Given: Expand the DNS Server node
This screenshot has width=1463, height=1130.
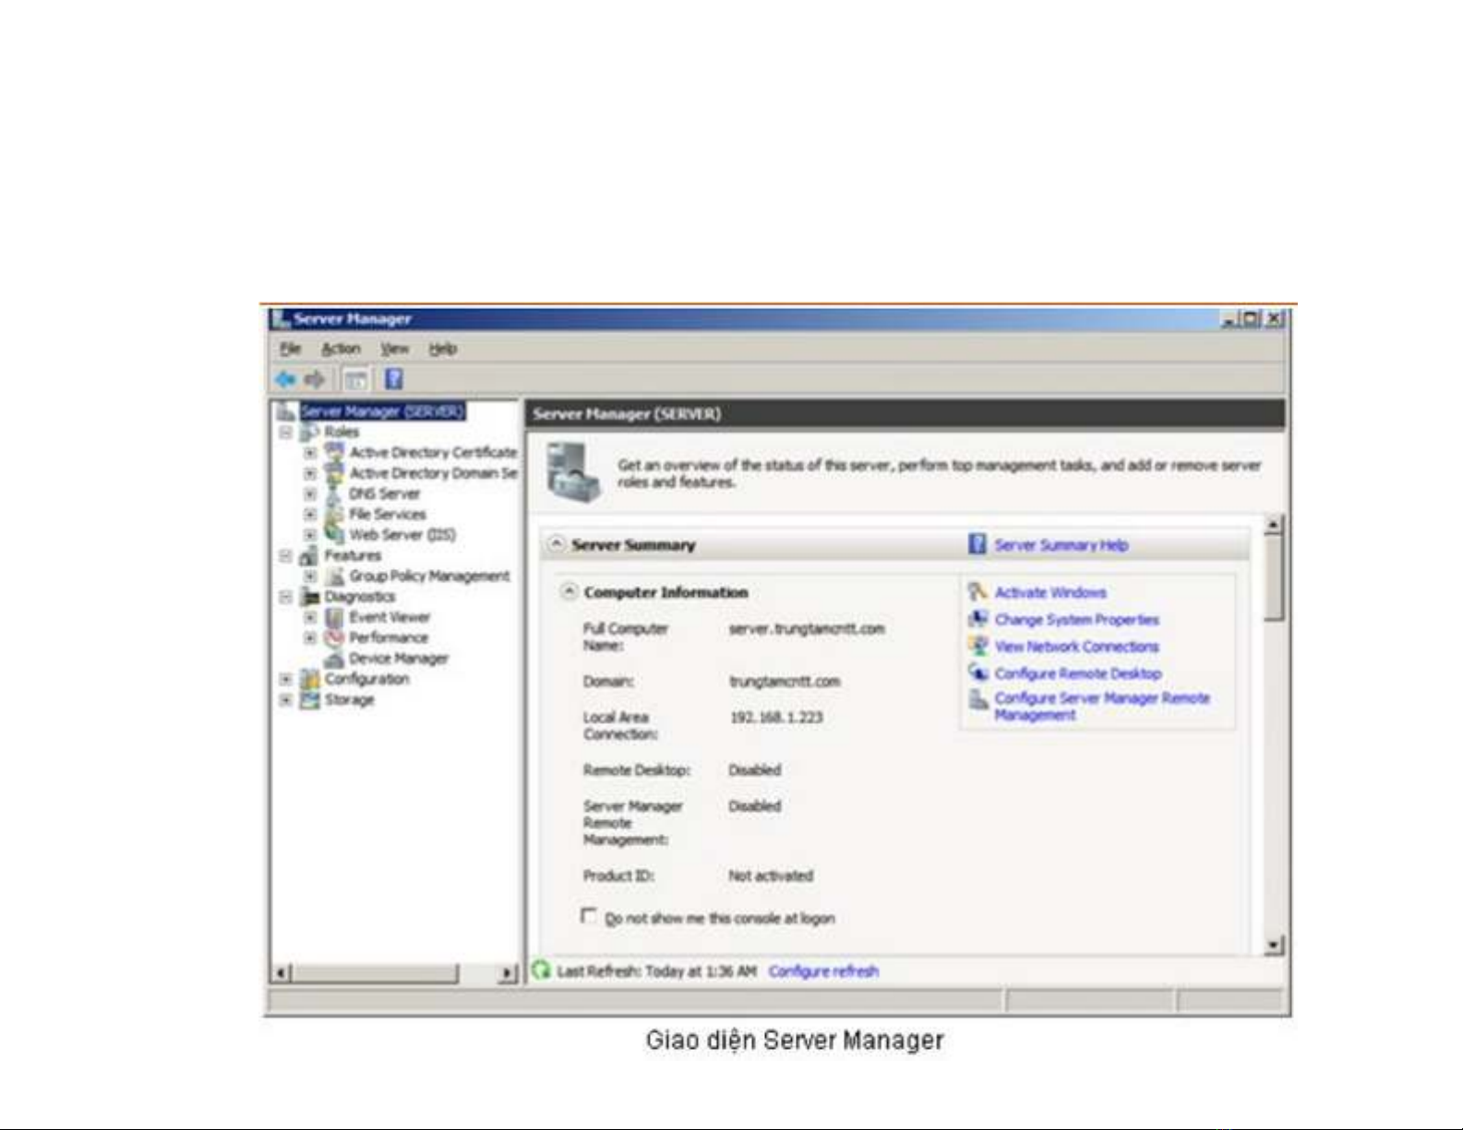Looking at the screenshot, I should pyautogui.click(x=311, y=494).
